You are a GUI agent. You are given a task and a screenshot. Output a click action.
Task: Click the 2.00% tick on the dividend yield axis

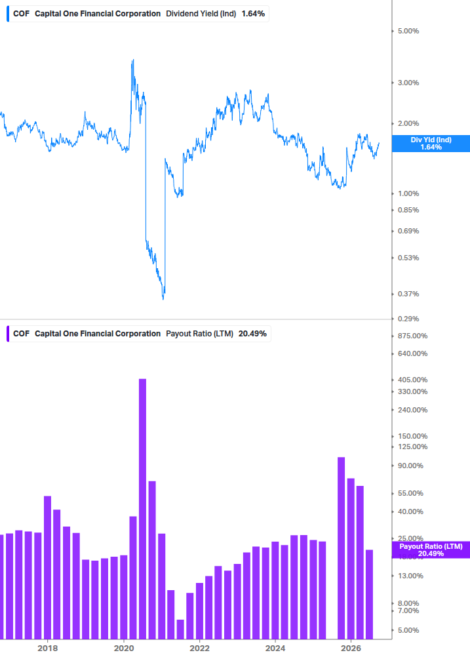point(408,123)
